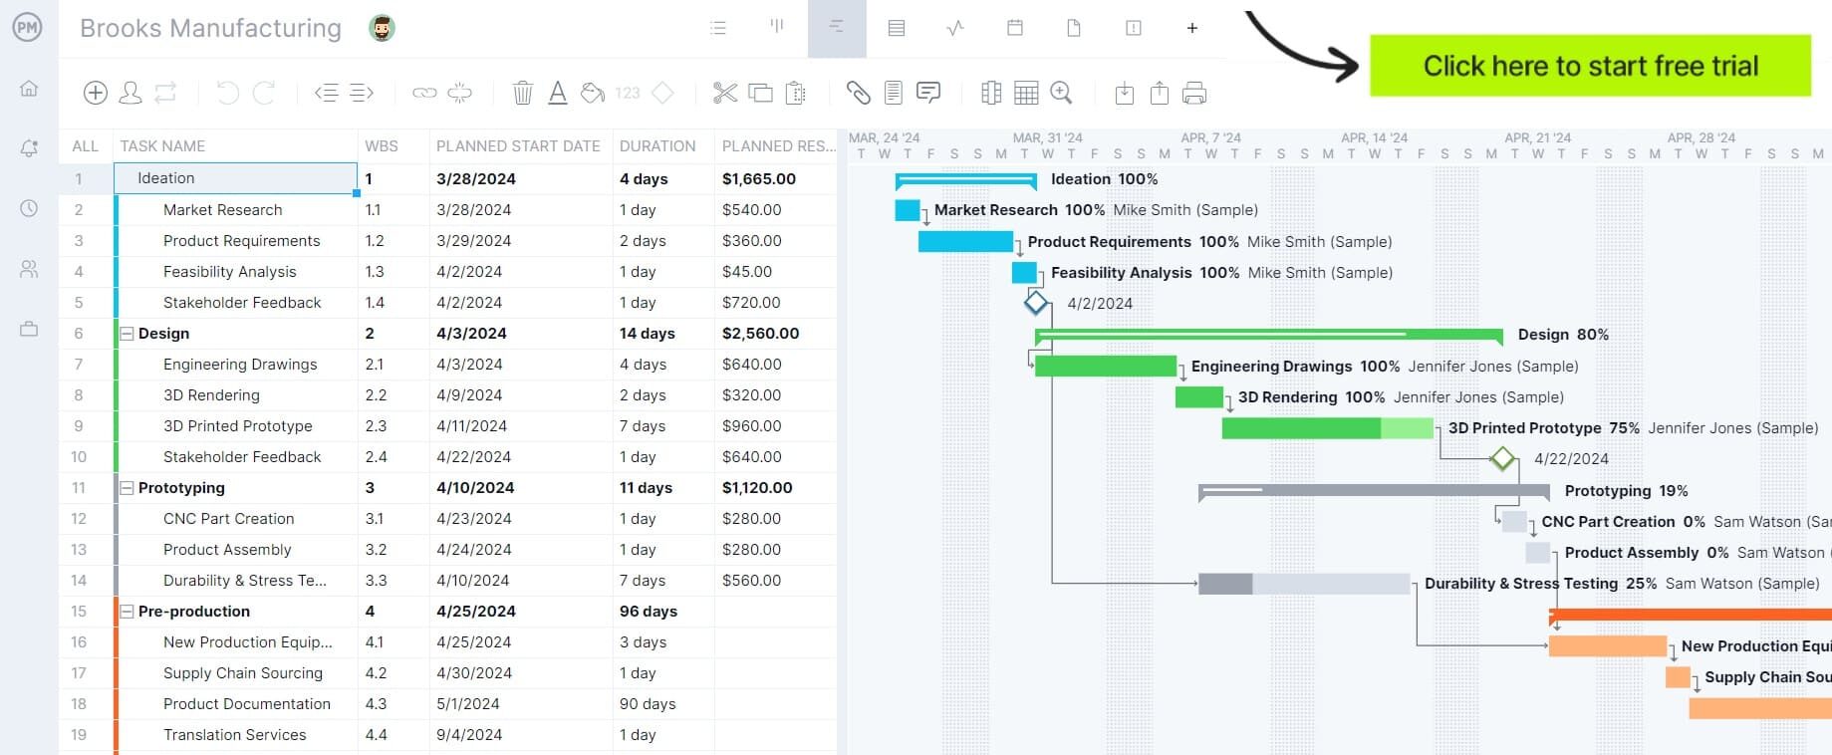Select the Ideation task name field
Image resolution: width=1832 pixels, height=755 pixels.
coord(235,178)
